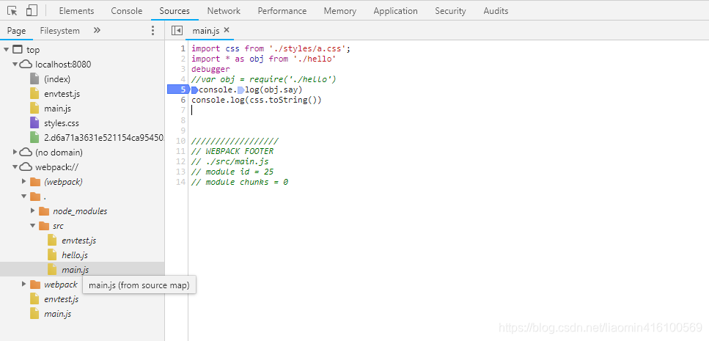Screen dimensions: 709x341
Task: Open hello.js inside the src folder
Action: click(75, 255)
